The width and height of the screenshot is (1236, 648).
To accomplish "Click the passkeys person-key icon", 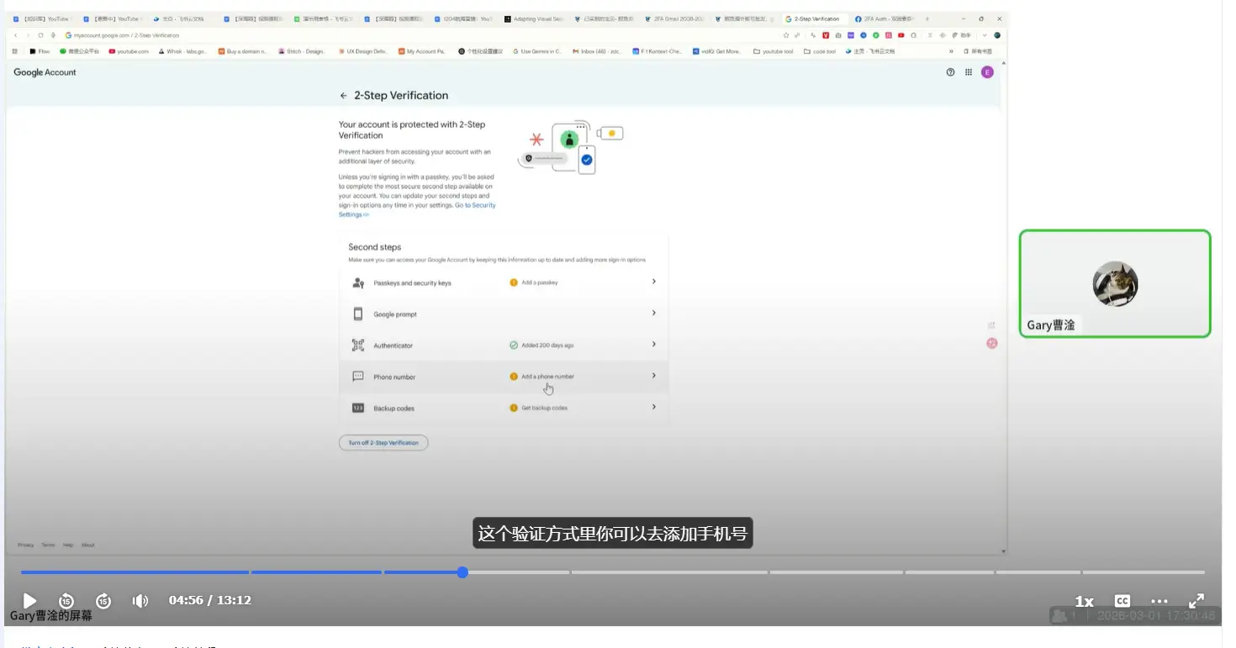I will [x=358, y=282].
